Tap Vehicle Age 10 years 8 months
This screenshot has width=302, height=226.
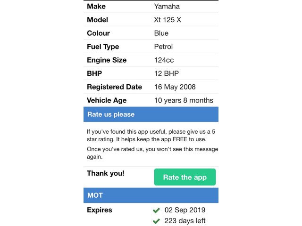[184, 100]
